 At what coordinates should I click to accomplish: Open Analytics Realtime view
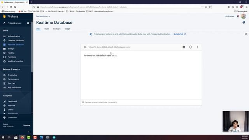[11, 105]
